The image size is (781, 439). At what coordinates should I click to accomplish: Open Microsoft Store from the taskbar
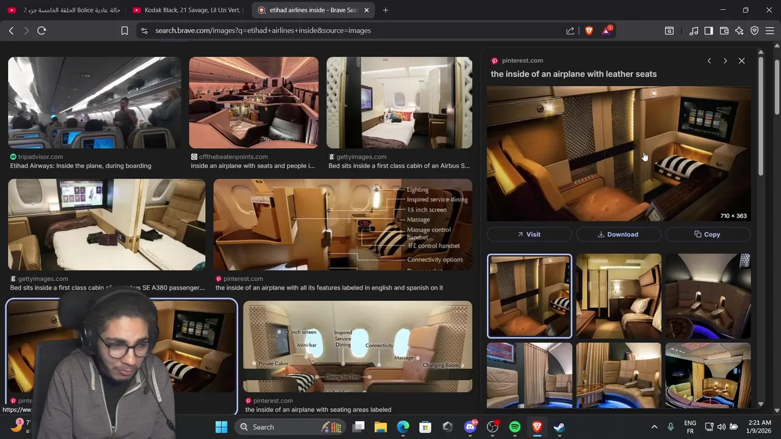point(425,427)
